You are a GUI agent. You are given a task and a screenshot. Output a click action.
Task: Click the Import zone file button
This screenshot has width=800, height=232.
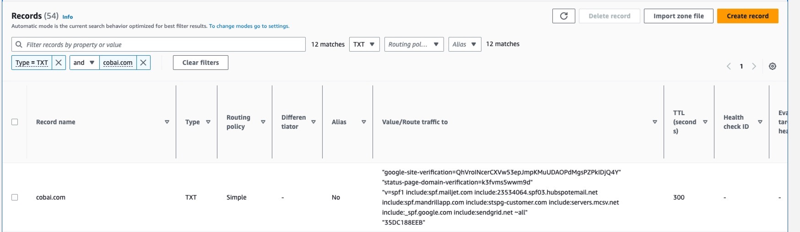[678, 16]
